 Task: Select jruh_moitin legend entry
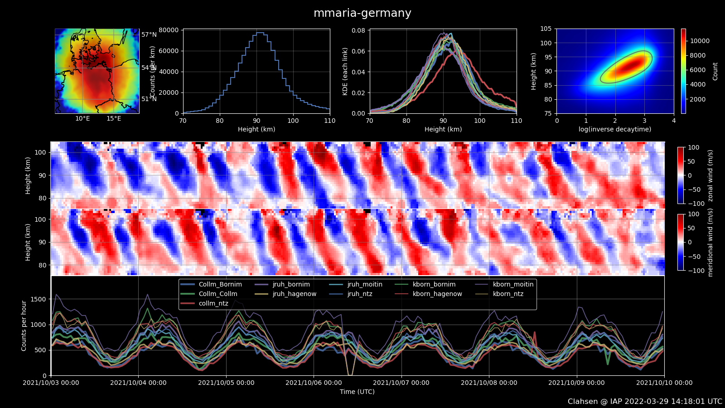tap(356, 284)
